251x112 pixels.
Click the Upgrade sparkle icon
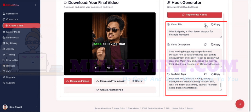[x=4, y=77]
